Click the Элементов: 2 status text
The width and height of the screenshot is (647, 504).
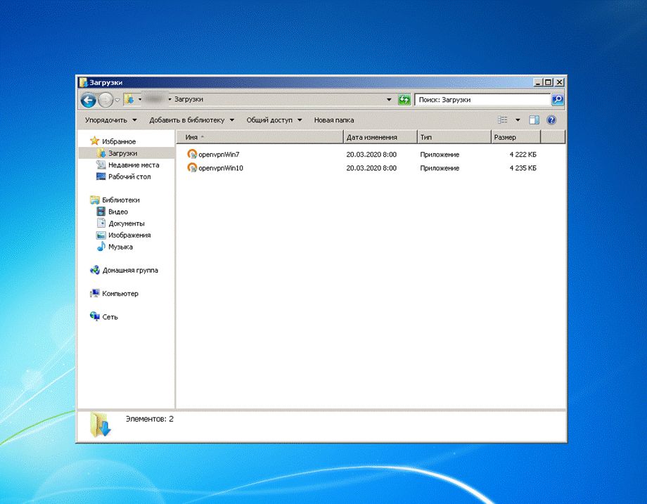coord(149,419)
